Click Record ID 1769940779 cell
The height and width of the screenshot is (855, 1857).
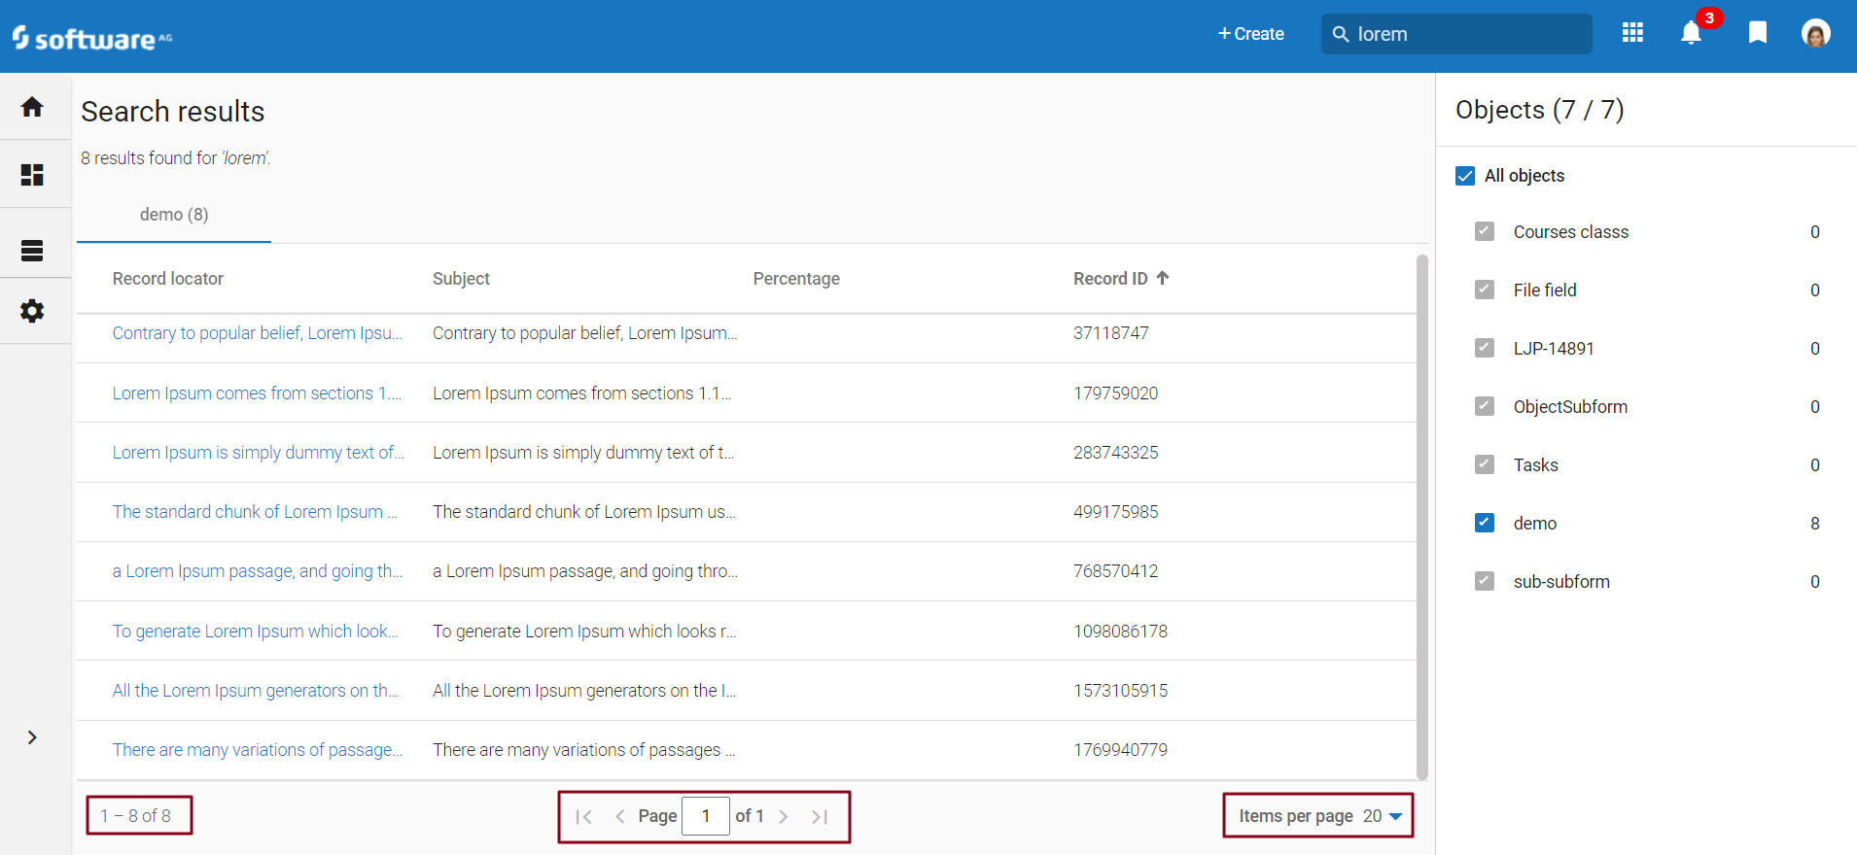click(x=1121, y=750)
